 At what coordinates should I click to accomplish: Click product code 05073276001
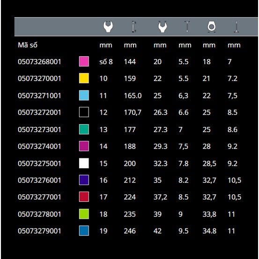coord(39,180)
